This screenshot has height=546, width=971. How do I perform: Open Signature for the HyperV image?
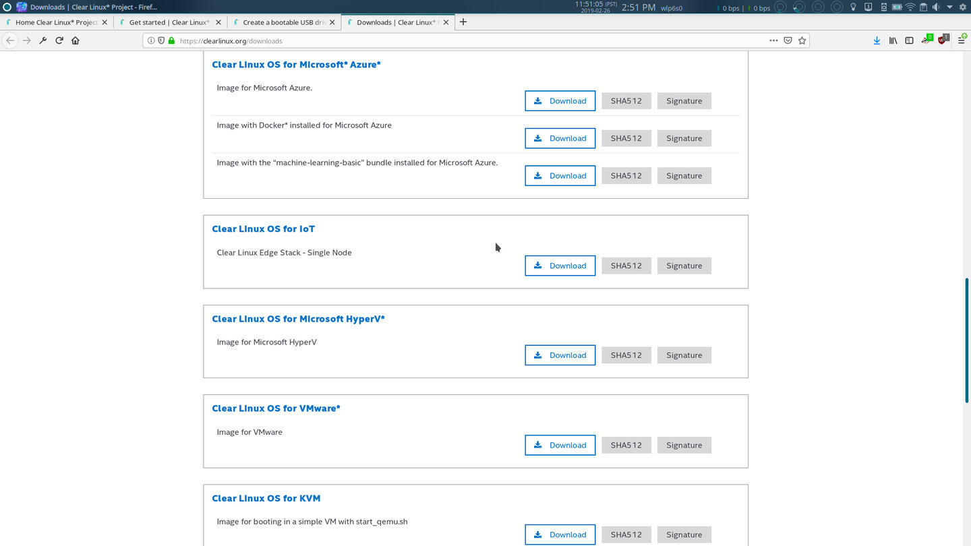coord(684,355)
